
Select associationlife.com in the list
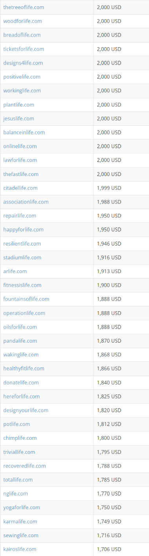pos(26,202)
